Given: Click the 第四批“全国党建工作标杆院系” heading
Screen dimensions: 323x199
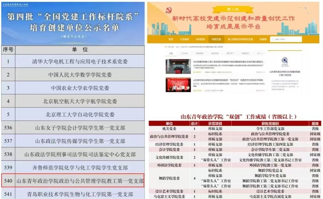Looking at the screenshot, I should pyautogui.click(x=73, y=16).
